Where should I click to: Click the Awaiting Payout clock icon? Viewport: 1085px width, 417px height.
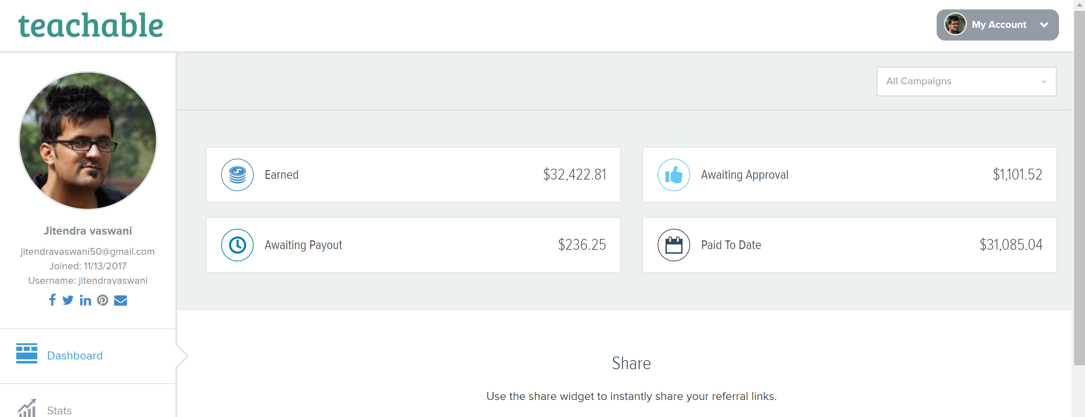(237, 245)
